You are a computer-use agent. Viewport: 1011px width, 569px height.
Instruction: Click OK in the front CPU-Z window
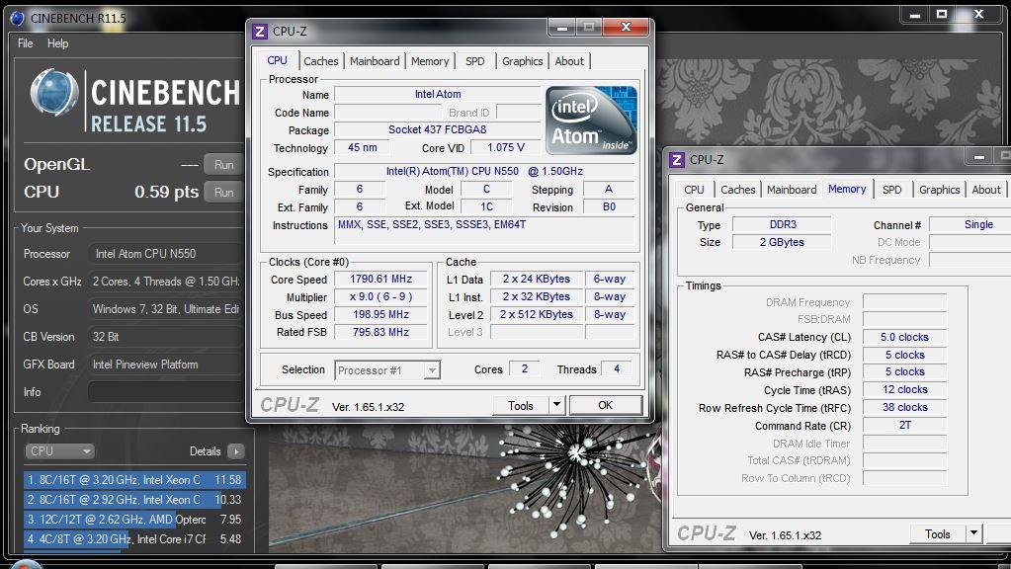[x=606, y=405]
